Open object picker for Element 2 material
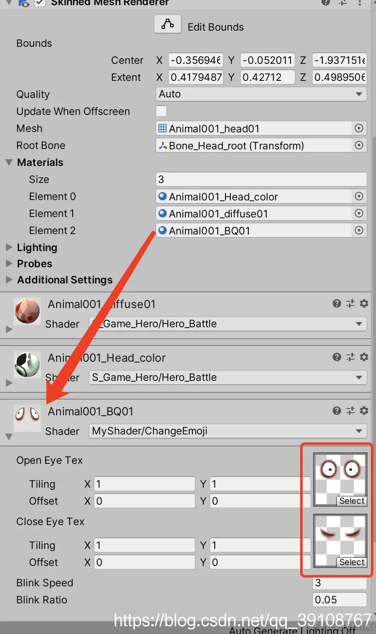The image size is (376, 634). 359,230
